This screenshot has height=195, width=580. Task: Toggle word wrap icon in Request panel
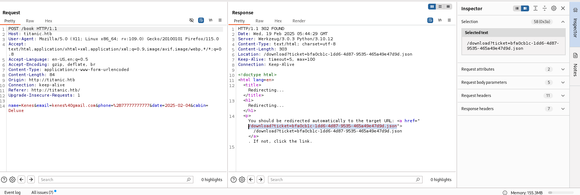tap(201, 20)
